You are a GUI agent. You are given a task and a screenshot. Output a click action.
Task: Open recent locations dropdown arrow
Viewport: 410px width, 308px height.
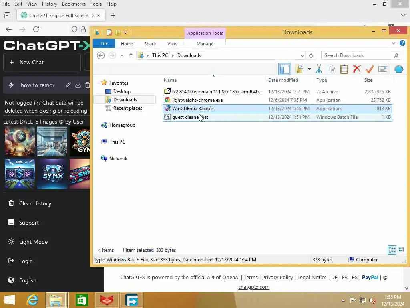pyautogui.click(x=122, y=55)
